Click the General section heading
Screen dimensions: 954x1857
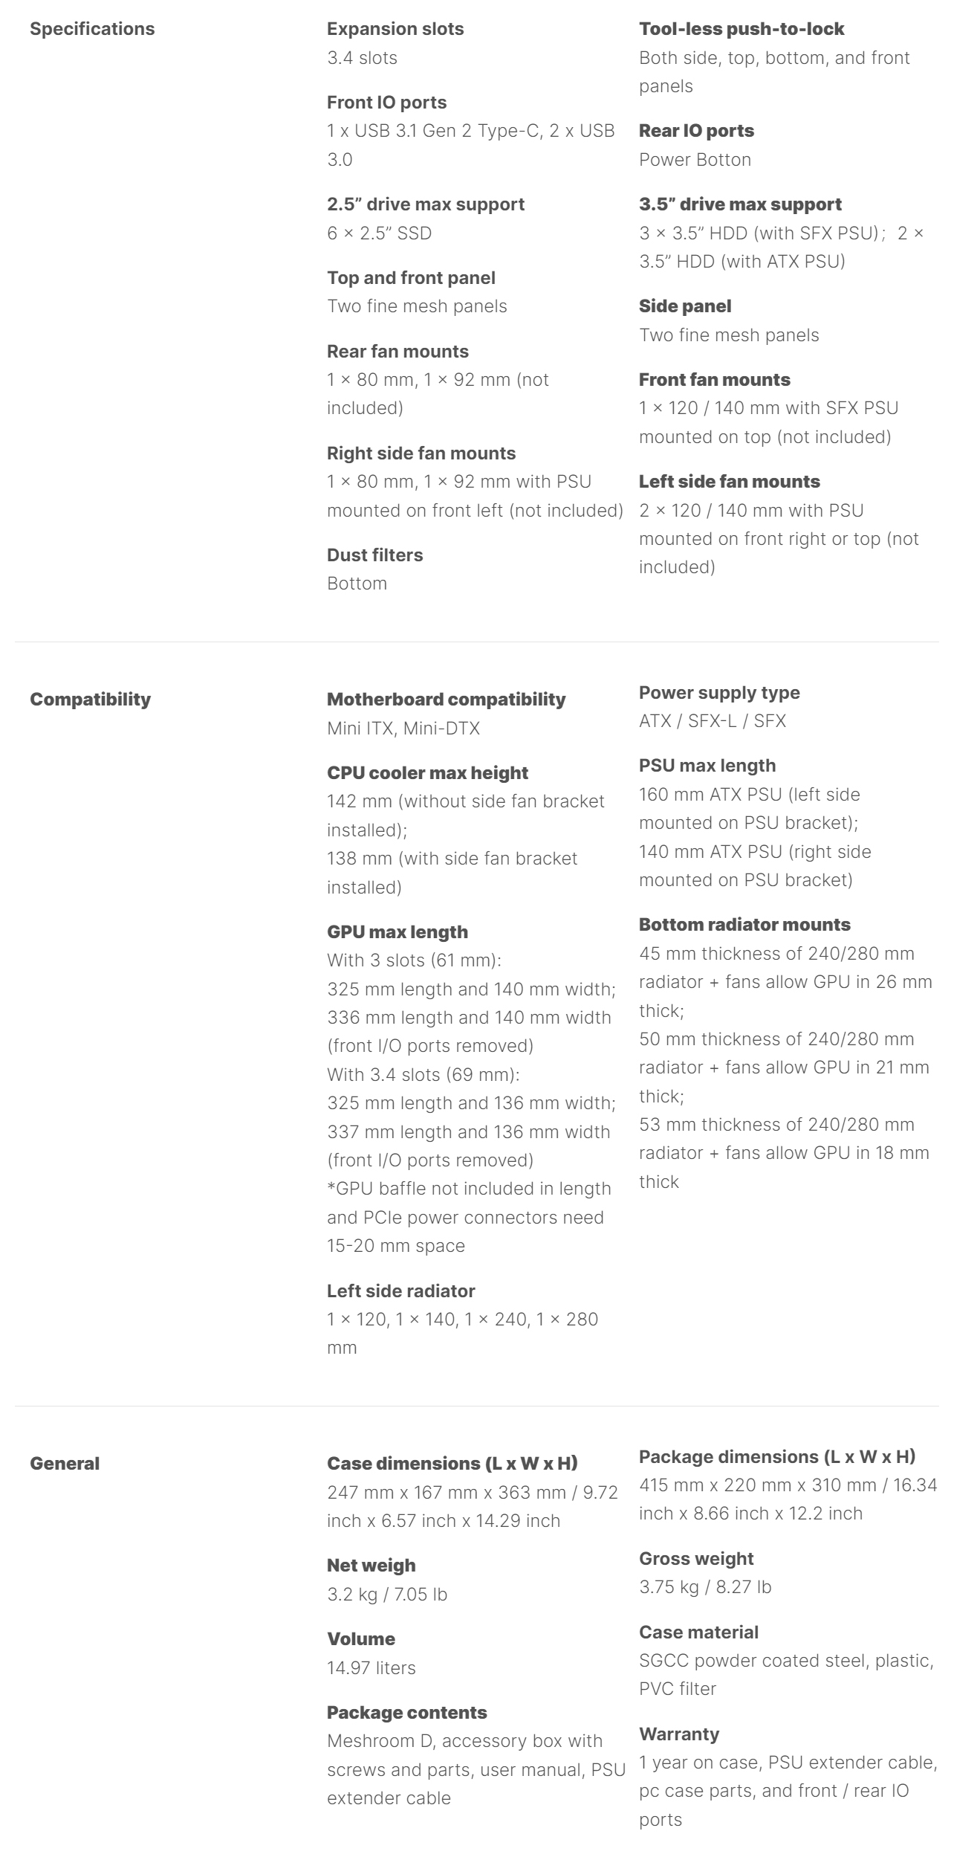(x=65, y=1463)
